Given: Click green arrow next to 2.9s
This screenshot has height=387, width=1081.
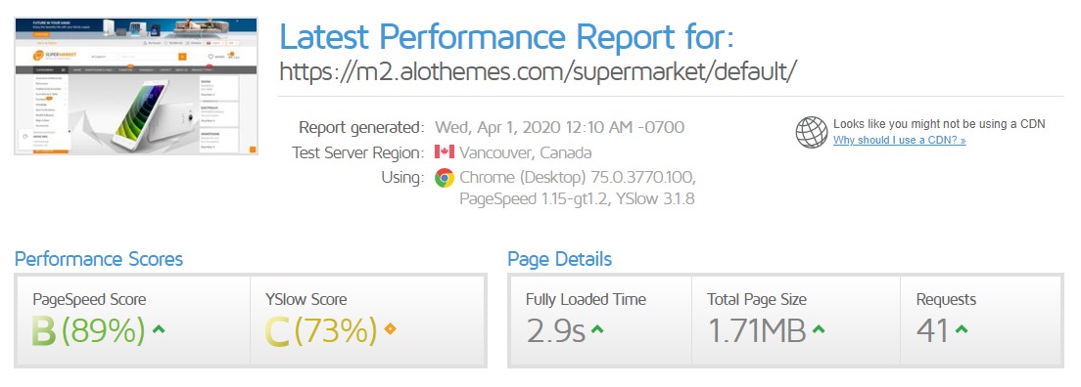Looking at the screenshot, I should pos(597,329).
